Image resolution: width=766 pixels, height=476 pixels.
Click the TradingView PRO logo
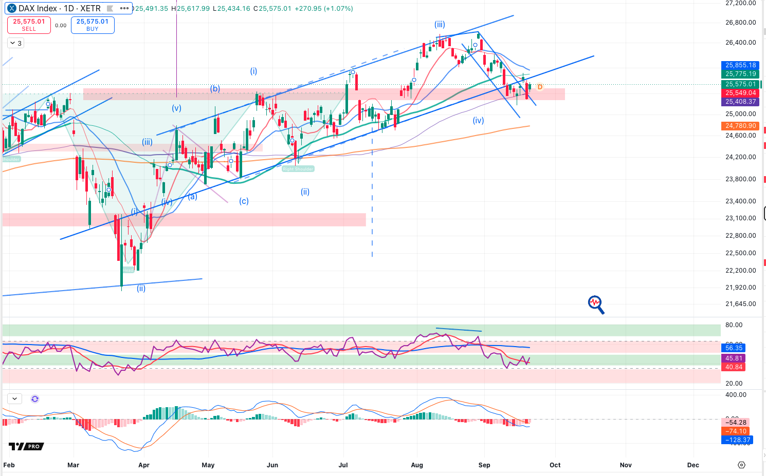coord(26,446)
